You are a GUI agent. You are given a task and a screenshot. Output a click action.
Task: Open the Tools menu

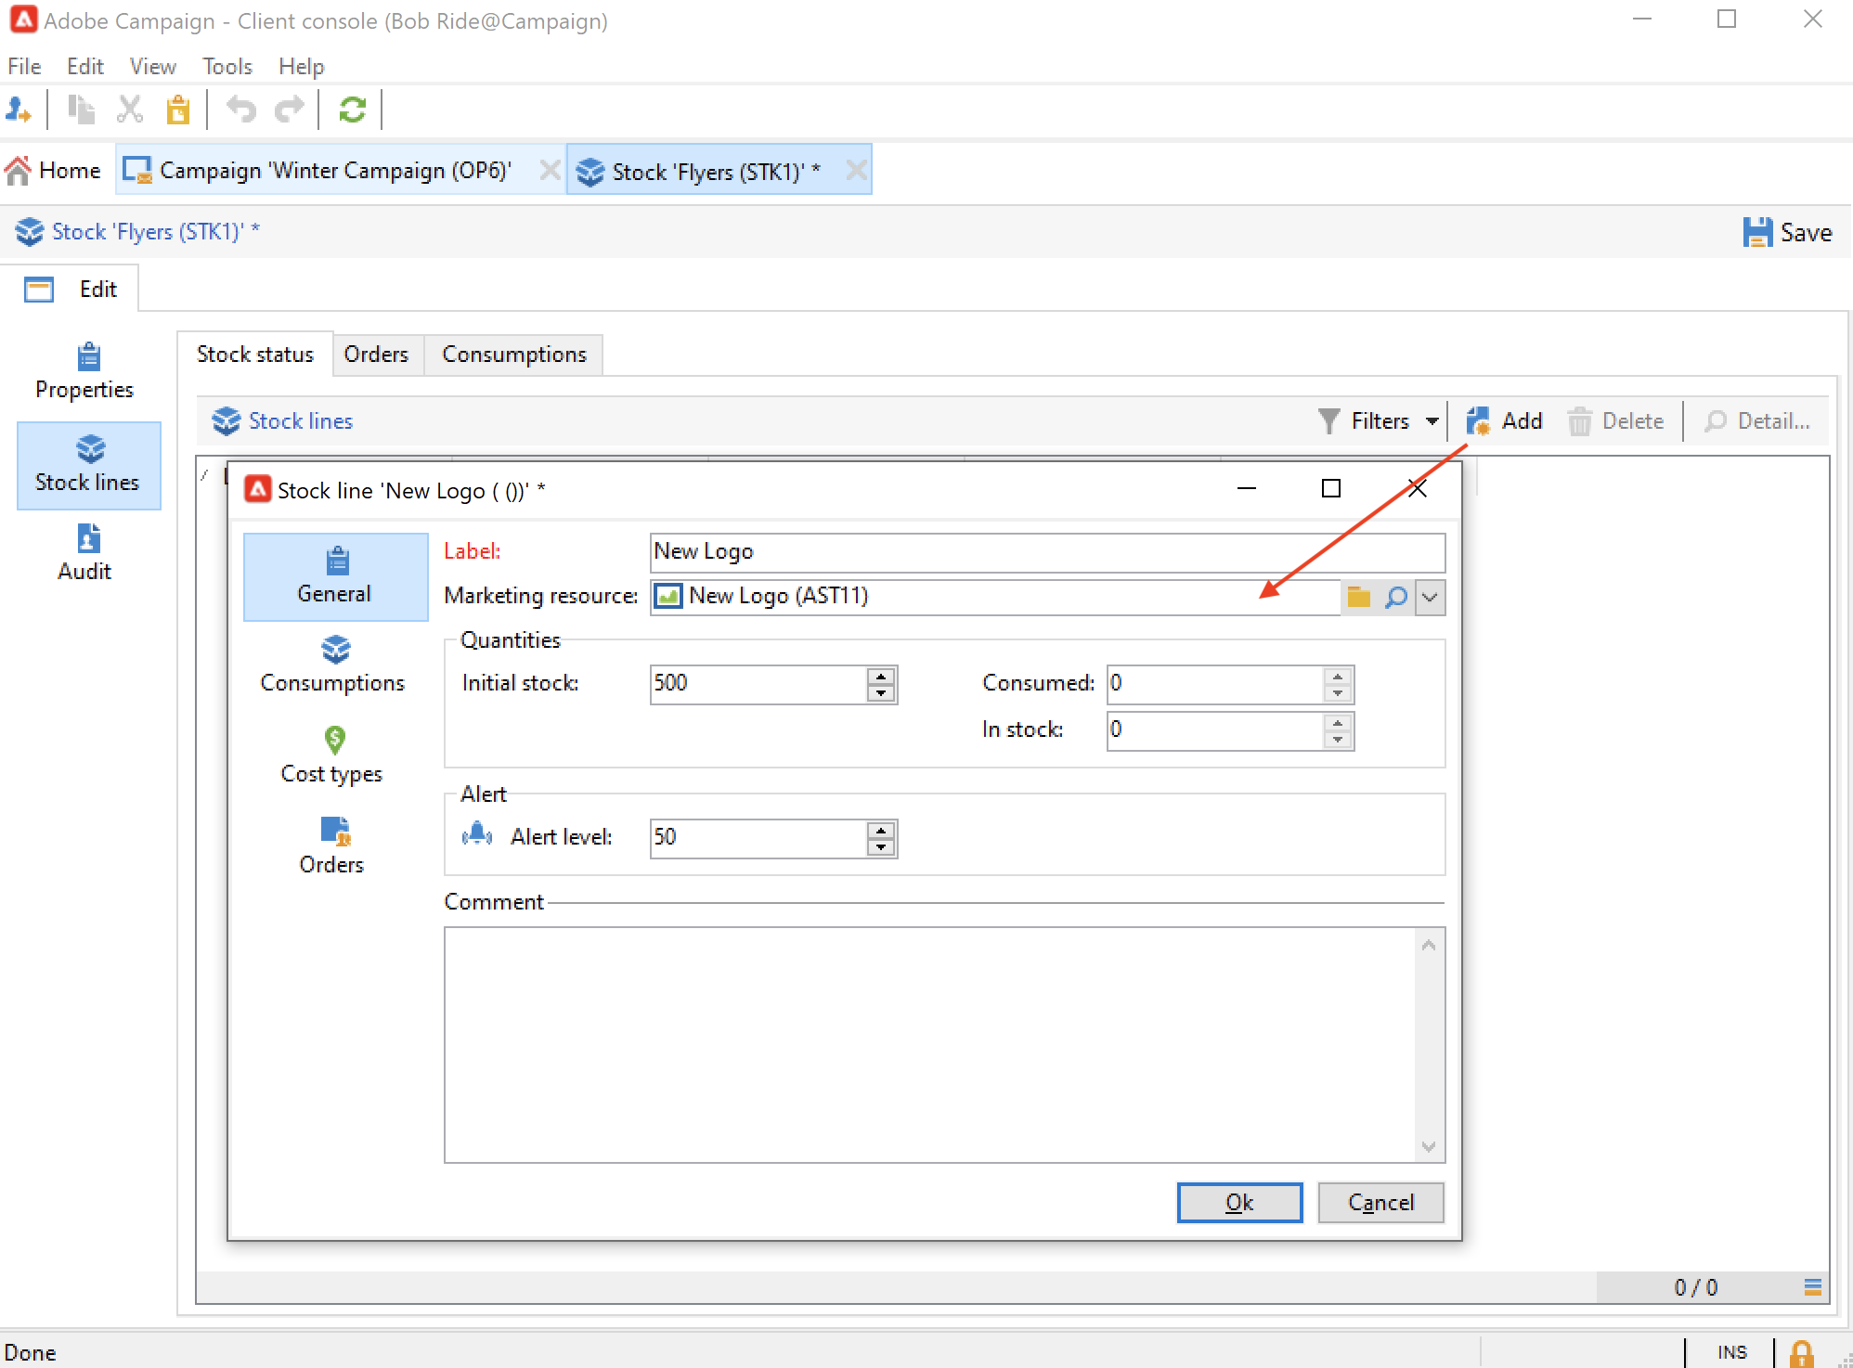click(x=227, y=67)
